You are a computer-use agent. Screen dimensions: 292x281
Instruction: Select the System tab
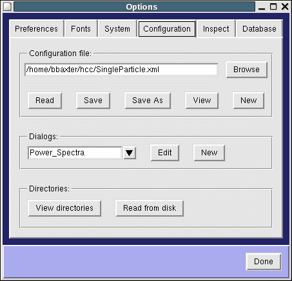[x=117, y=29]
